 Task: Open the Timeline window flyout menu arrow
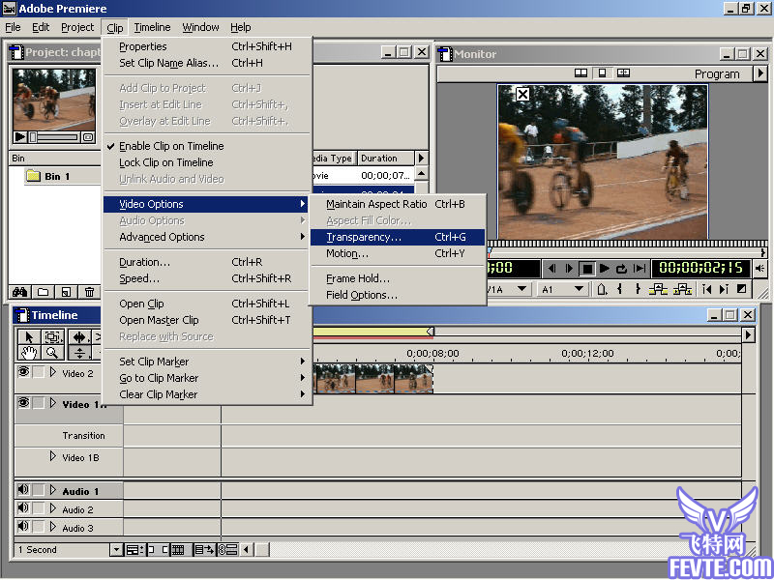click(x=749, y=334)
